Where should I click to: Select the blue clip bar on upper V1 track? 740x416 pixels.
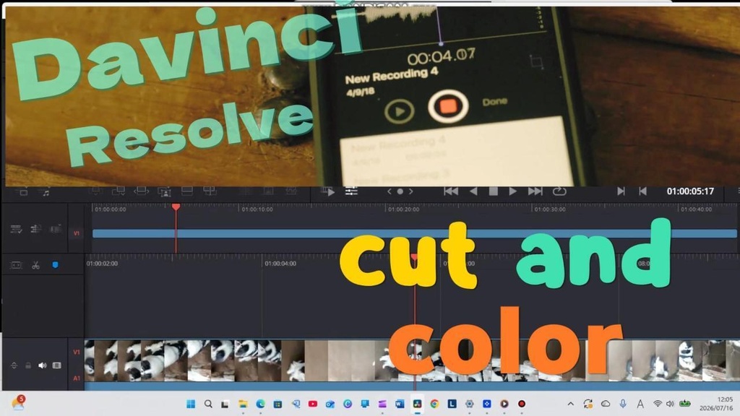point(414,233)
